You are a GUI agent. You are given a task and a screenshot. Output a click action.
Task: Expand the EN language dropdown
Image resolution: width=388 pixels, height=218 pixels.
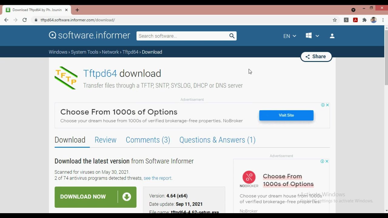coord(289,36)
